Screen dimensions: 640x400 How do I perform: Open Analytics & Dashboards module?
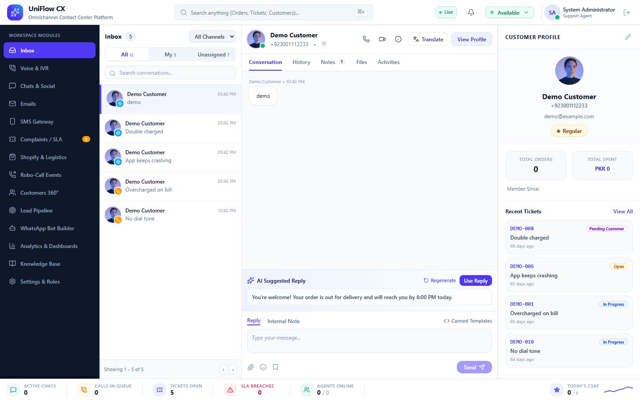click(x=49, y=246)
